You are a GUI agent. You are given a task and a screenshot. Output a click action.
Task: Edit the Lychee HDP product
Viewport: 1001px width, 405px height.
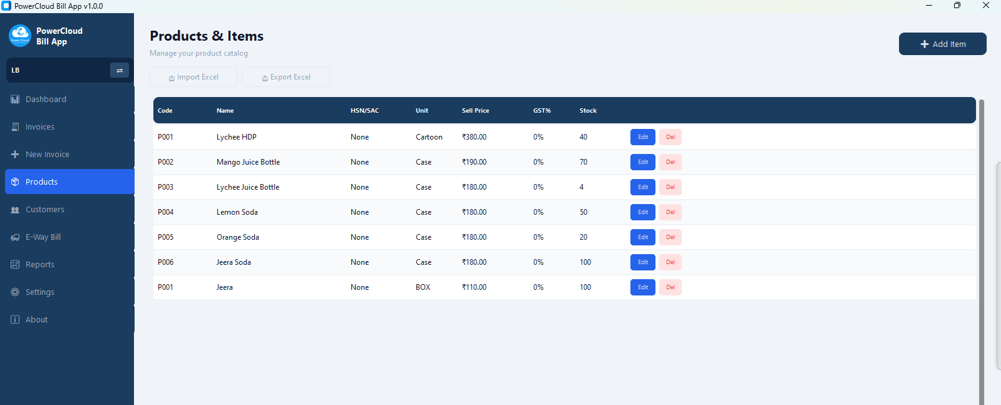pyautogui.click(x=642, y=137)
